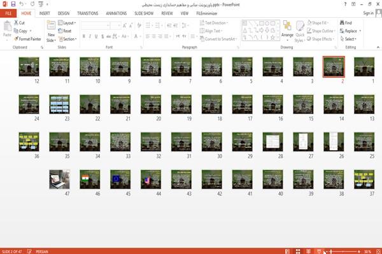Click the 30% zoom level button

(368, 251)
